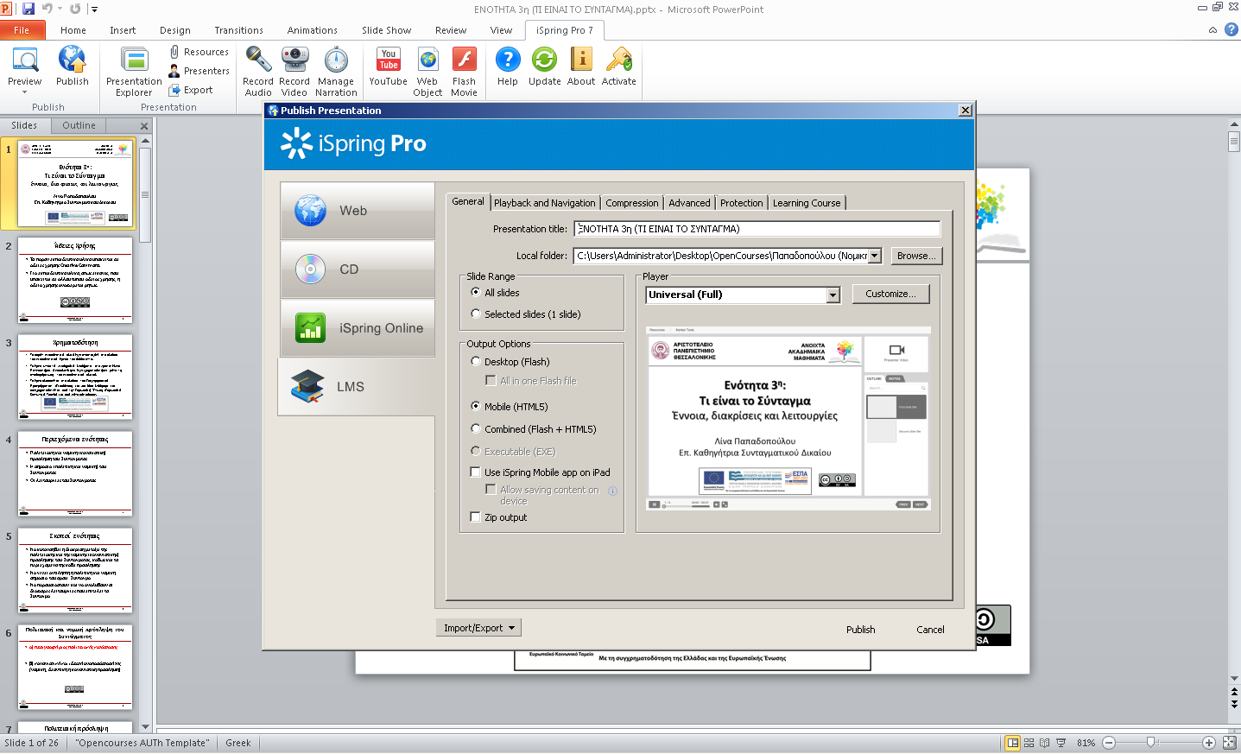Open the Player Universal (Full) dropdown
1241x754 pixels.
(x=833, y=295)
